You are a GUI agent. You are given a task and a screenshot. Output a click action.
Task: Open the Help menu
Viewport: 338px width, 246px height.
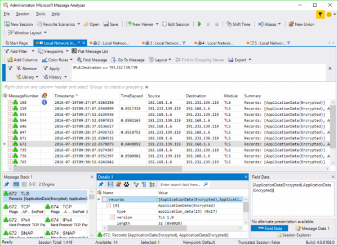[56, 14]
